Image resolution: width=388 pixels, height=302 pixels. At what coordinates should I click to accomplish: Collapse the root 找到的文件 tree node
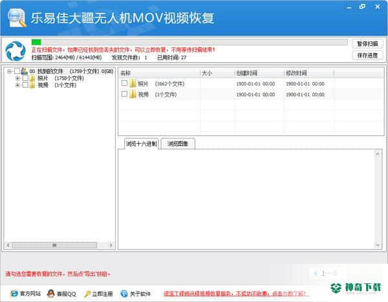(10, 71)
